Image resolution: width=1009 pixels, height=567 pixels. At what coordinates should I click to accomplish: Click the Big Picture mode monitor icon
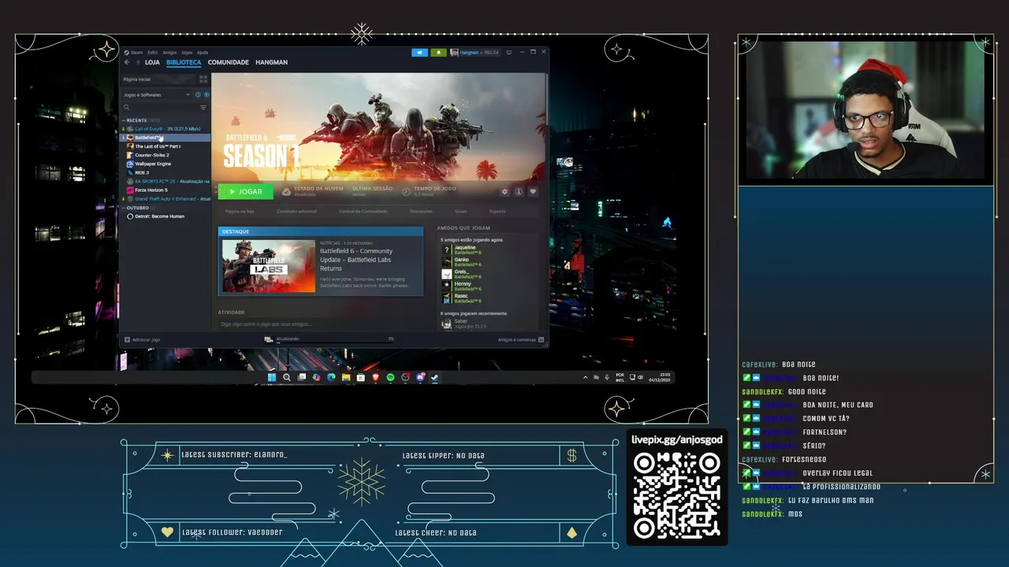point(509,53)
